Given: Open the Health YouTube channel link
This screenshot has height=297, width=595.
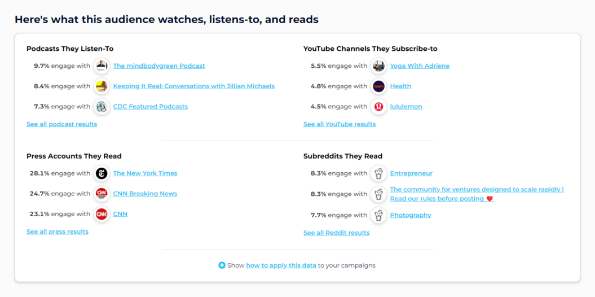Looking at the screenshot, I should click(x=400, y=86).
